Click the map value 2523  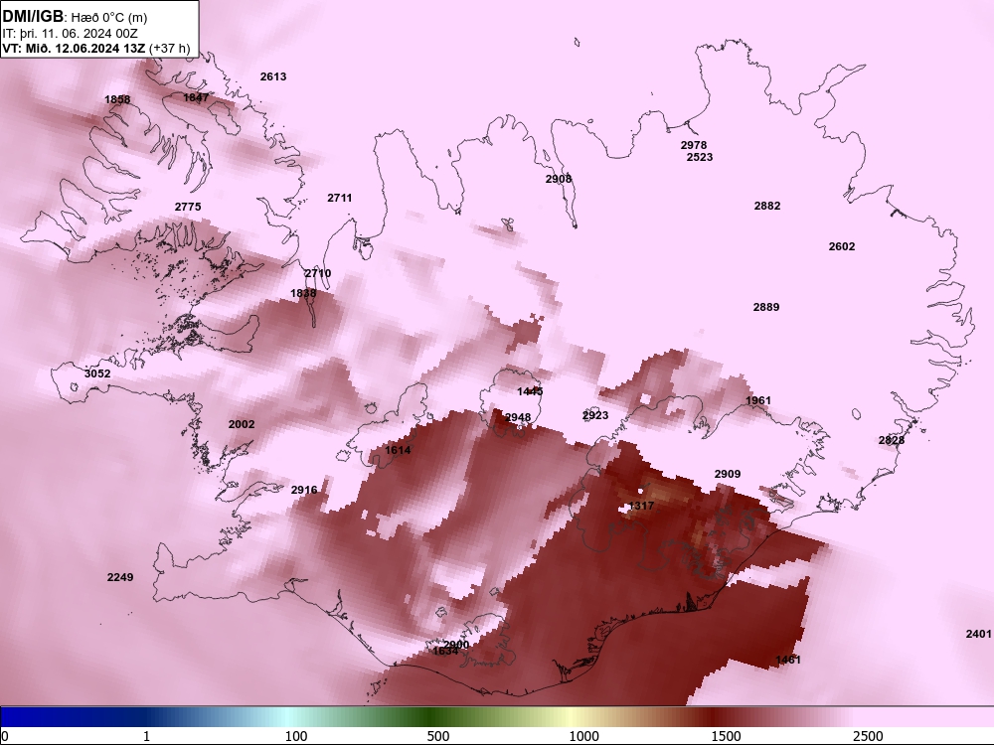pyautogui.click(x=700, y=157)
